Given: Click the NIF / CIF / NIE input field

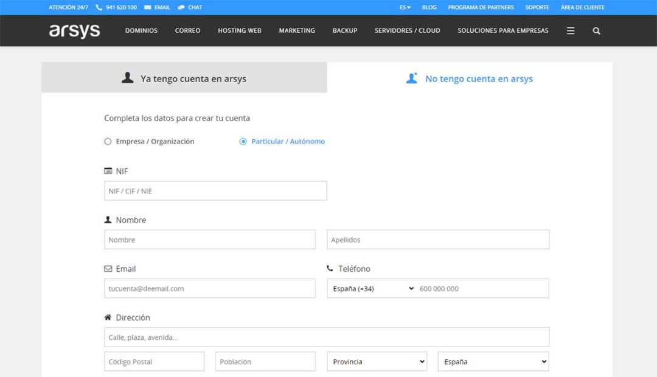Looking at the screenshot, I should pos(214,190).
